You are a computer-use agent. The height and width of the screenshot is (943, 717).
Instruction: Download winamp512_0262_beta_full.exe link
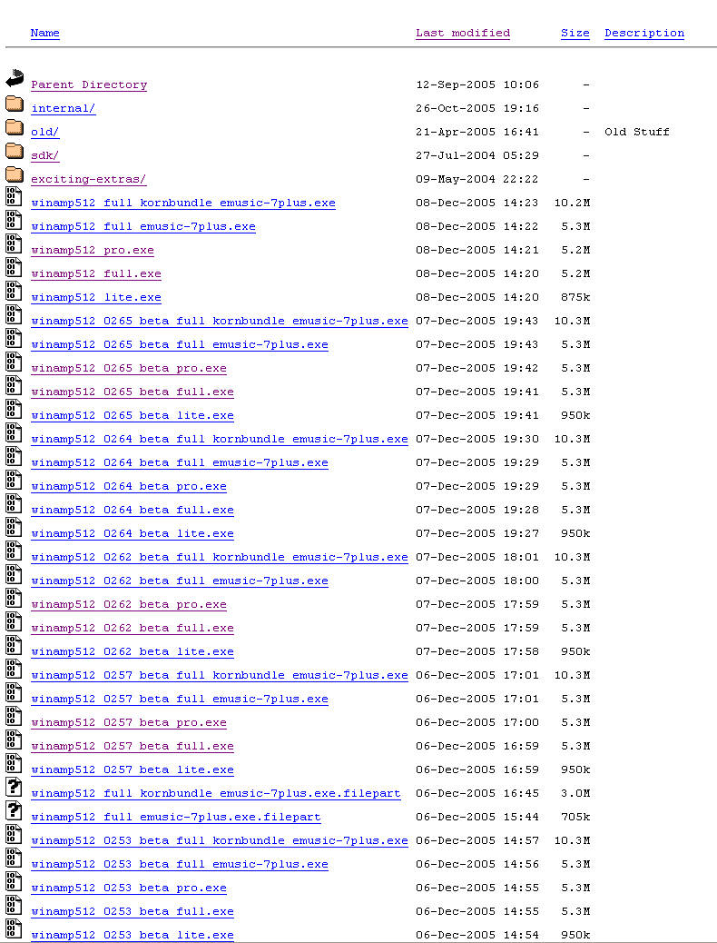click(133, 628)
